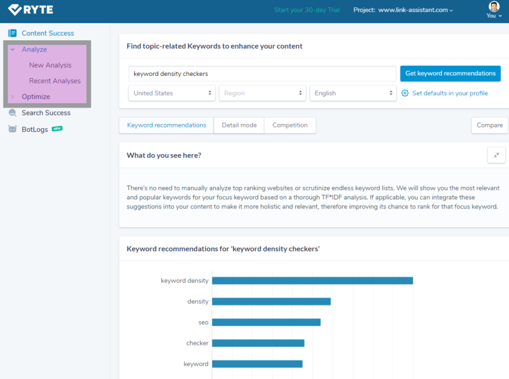Viewport: 509px width, 379px height.
Task: Click the 'checker' chart bar
Action: pyautogui.click(x=258, y=343)
